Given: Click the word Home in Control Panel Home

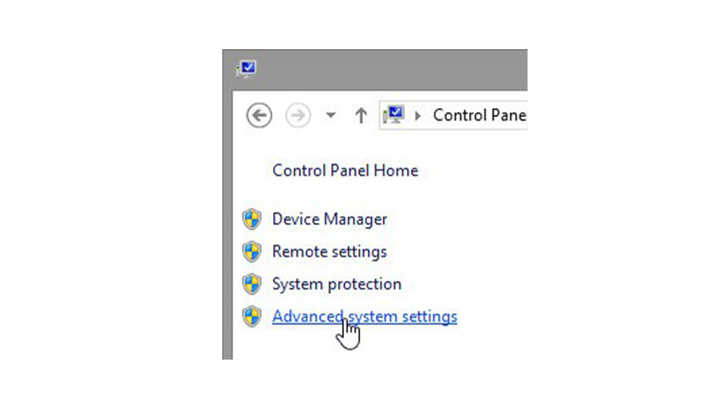Looking at the screenshot, I should (396, 170).
